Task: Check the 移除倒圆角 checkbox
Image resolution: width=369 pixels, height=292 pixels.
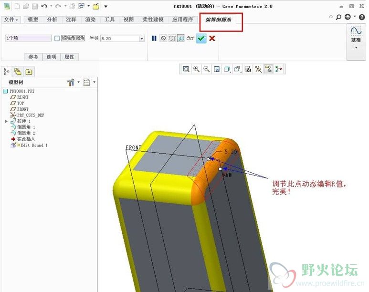Action: click(x=57, y=38)
